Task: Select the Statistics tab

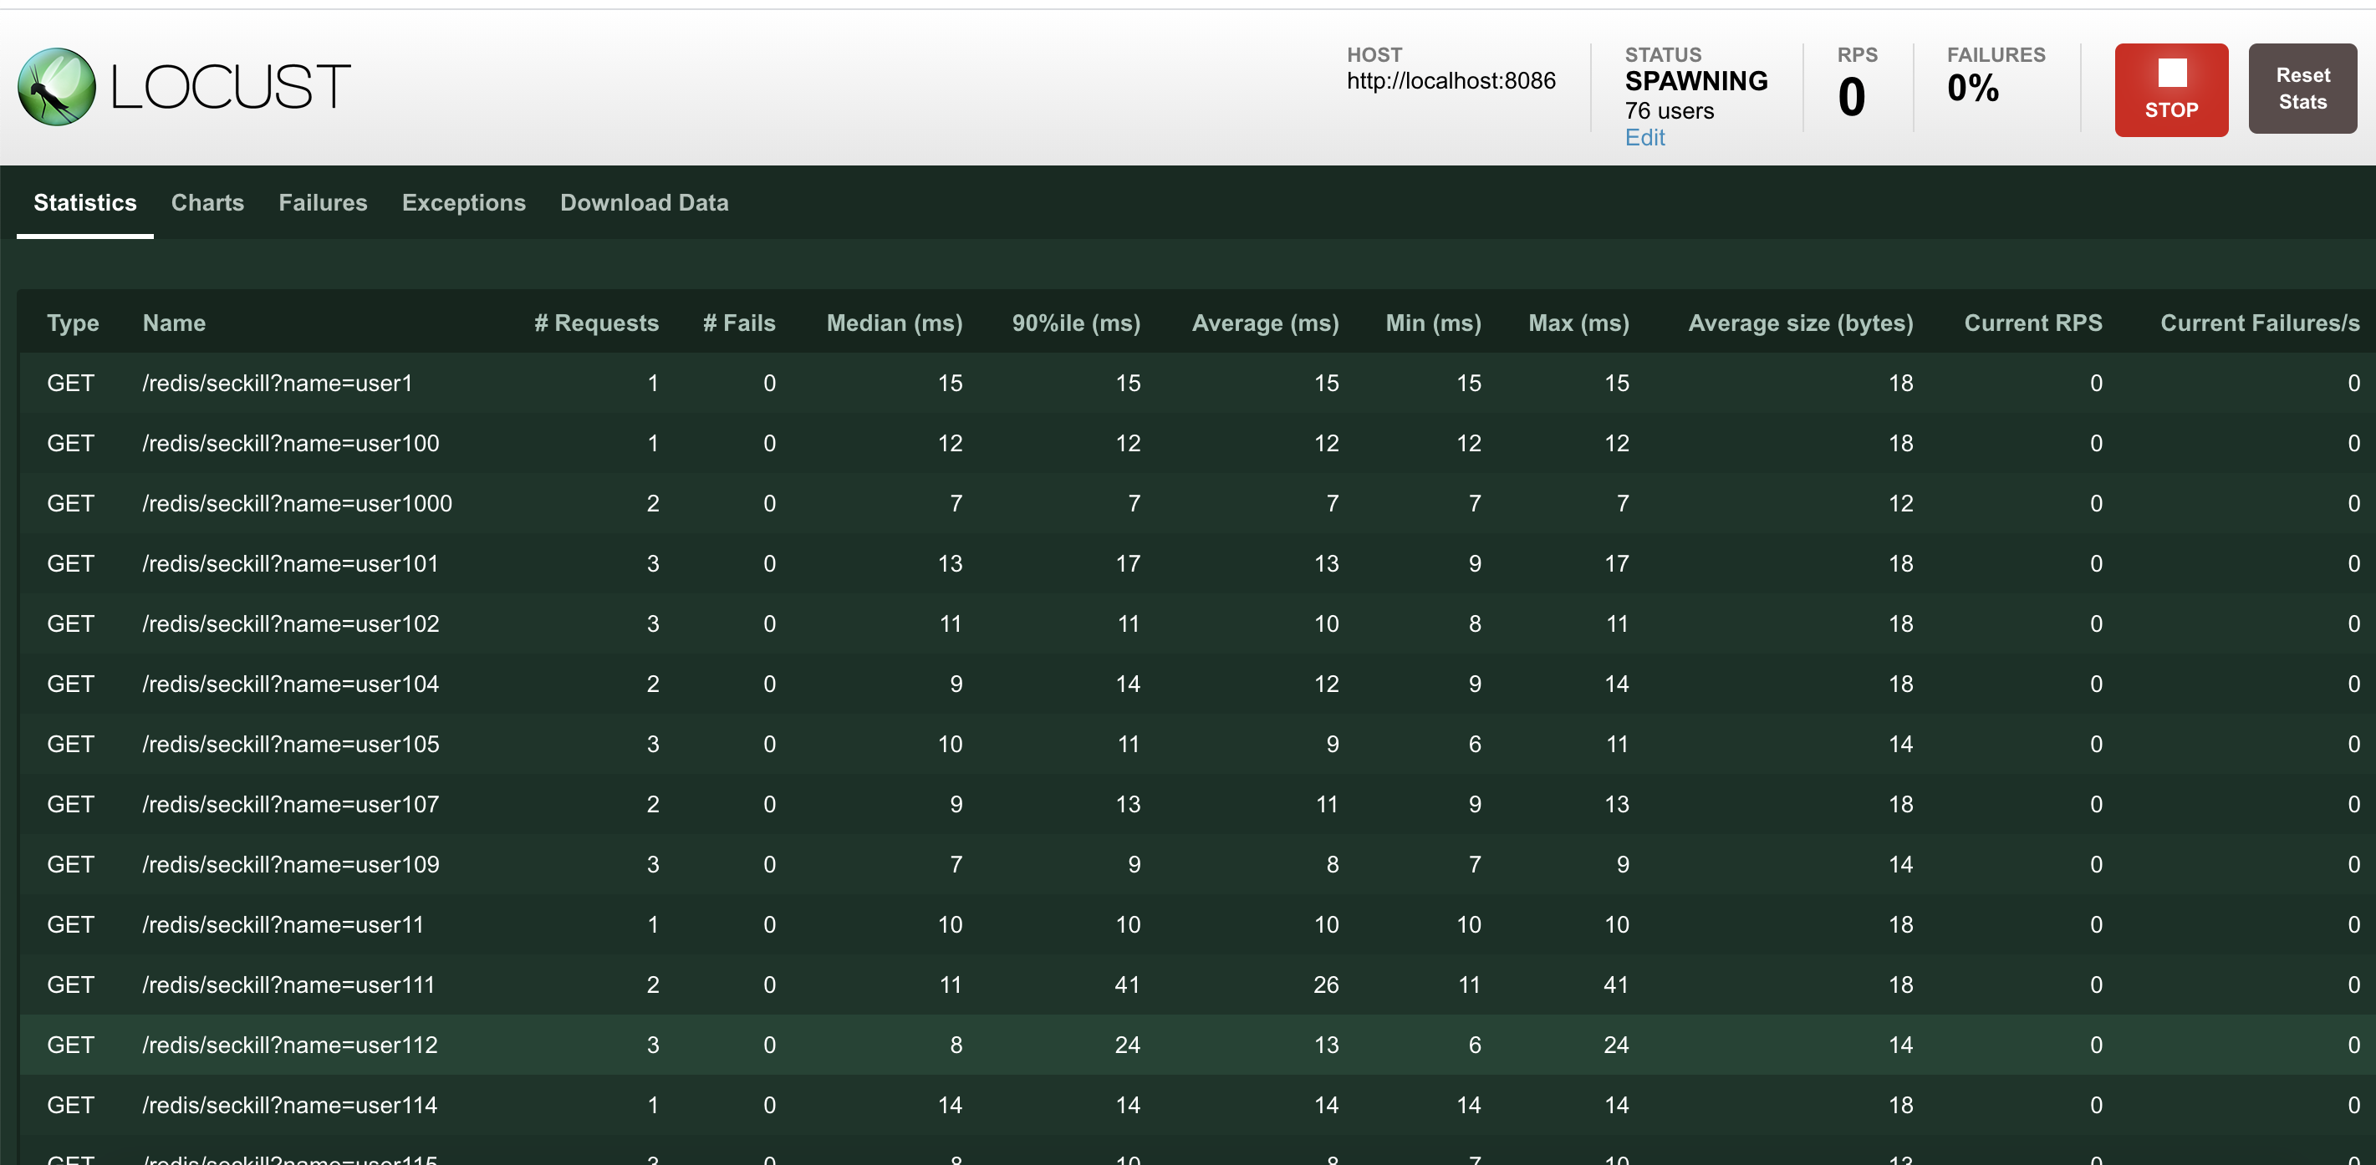Action: [85, 203]
